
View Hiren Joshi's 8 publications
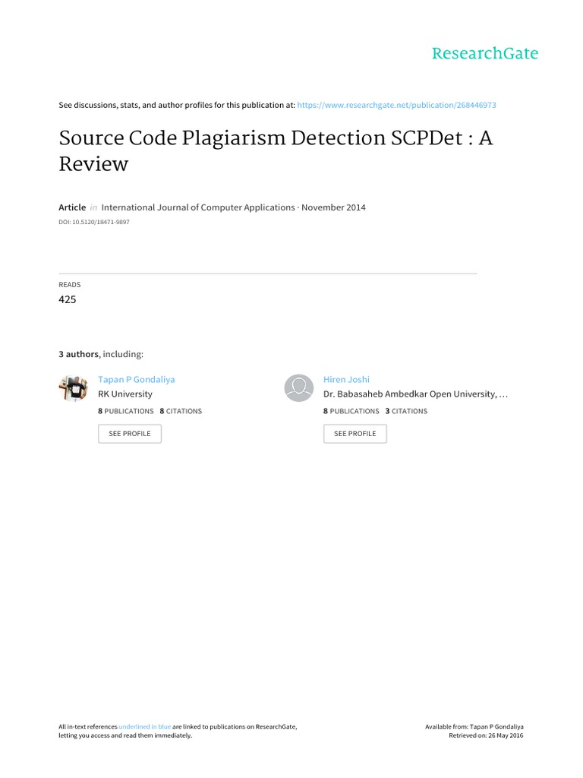click(x=351, y=411)
